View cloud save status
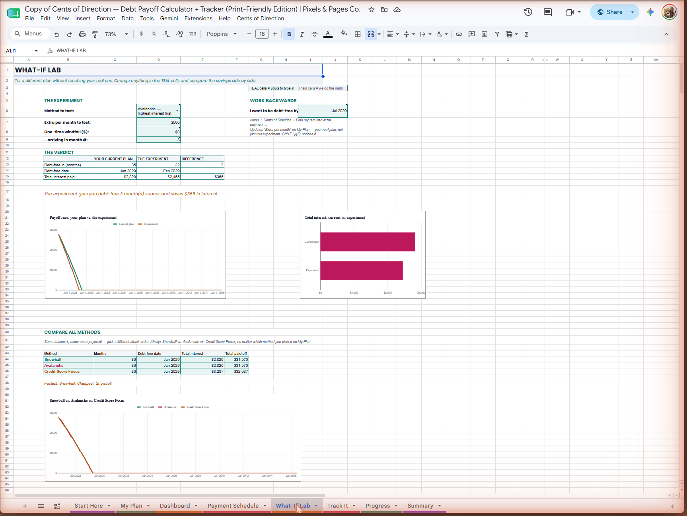The width and height of the screenshot is (687, 516). point(397,10)
